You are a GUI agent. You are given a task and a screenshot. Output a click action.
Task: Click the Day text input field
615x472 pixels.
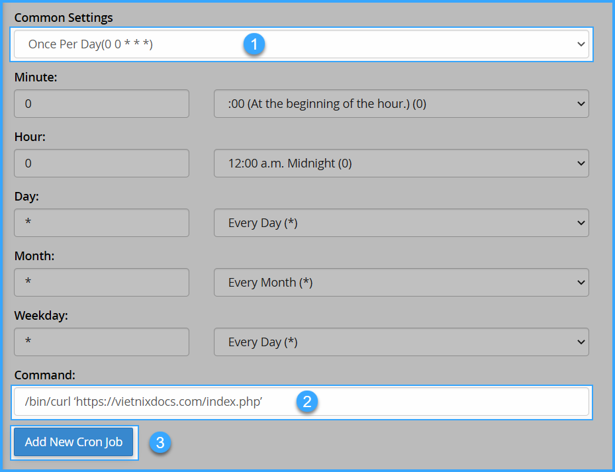tap(101, 223)
